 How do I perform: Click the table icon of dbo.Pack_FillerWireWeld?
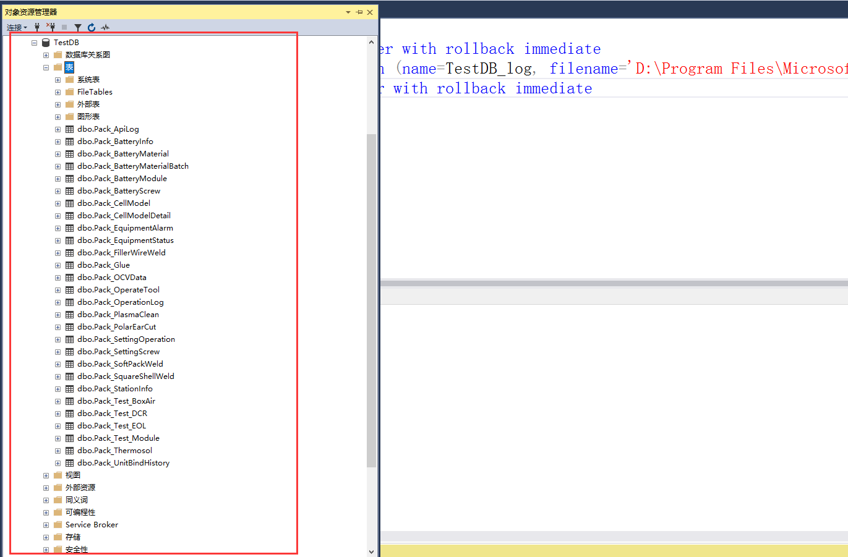click(70, 253)
